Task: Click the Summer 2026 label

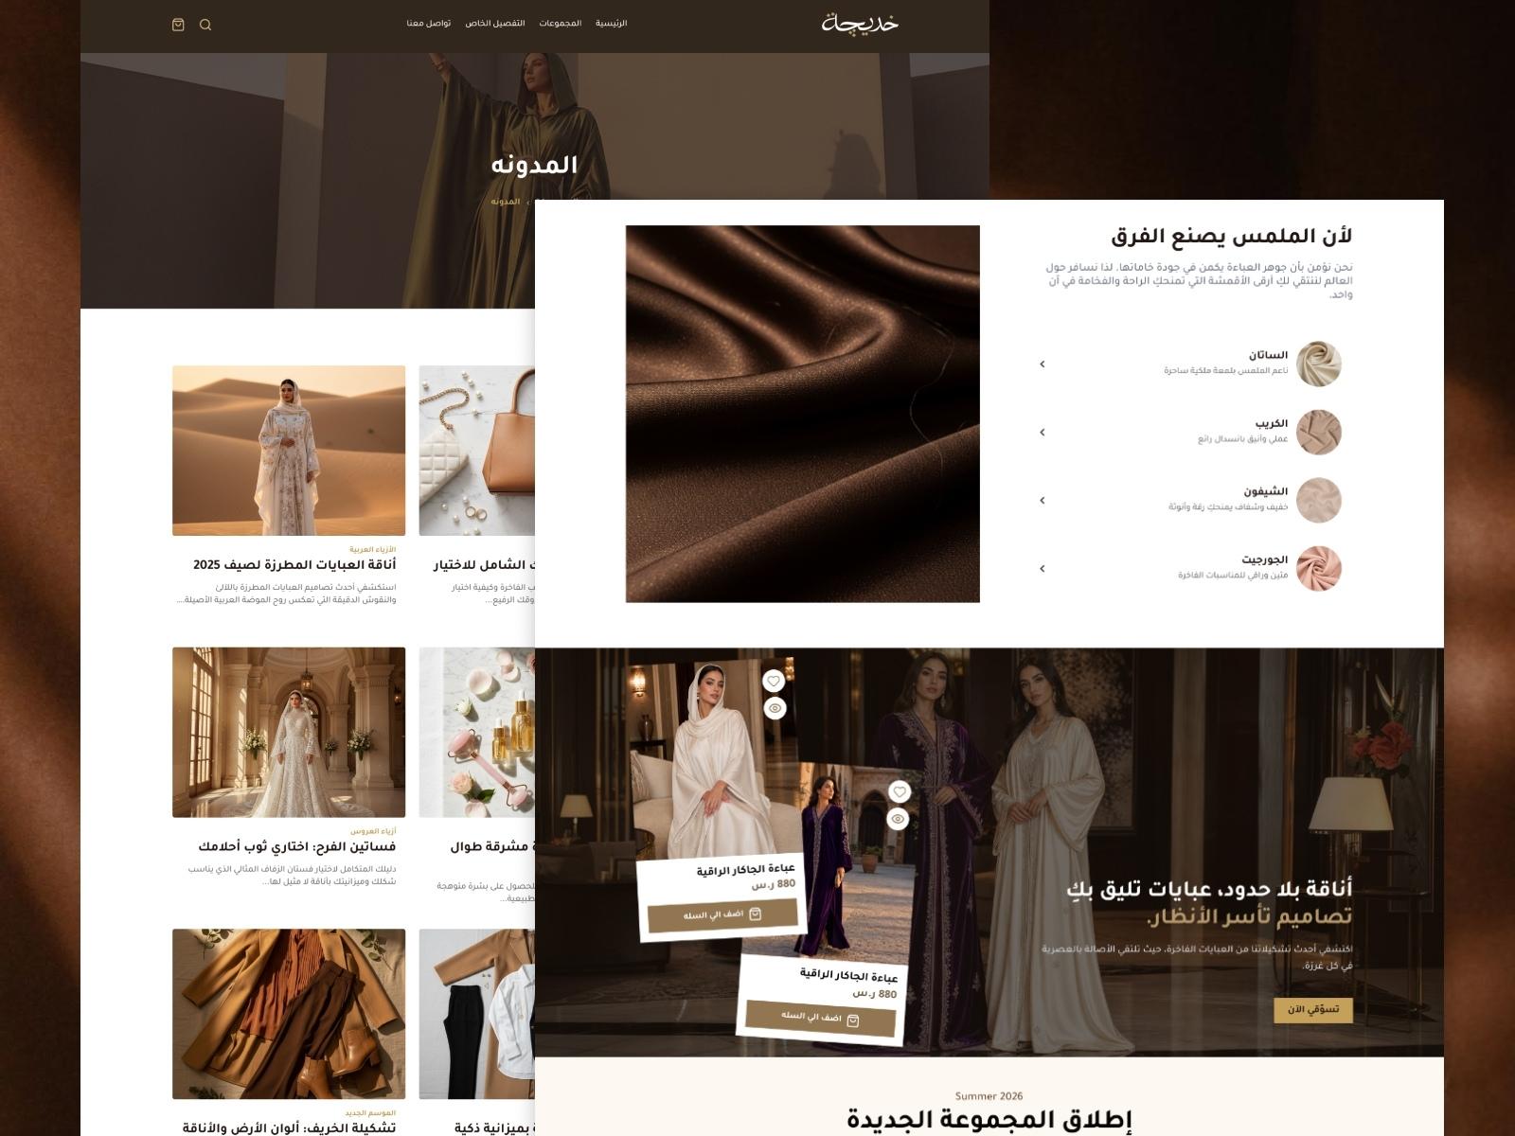Action: [x=989, y=1096]
